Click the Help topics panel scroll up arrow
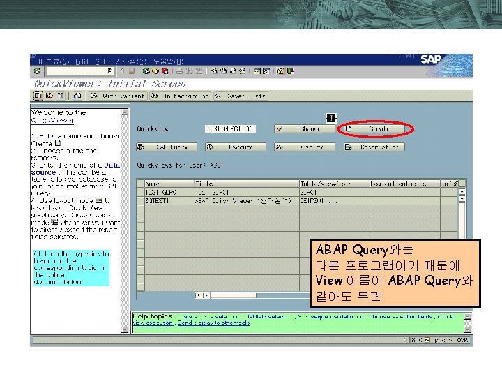 coord(468,316)
